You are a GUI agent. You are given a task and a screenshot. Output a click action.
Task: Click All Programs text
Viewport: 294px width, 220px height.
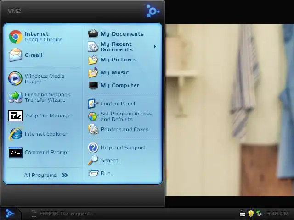(40, 175)
